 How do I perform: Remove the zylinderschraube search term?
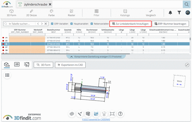(x=50, y=4)
